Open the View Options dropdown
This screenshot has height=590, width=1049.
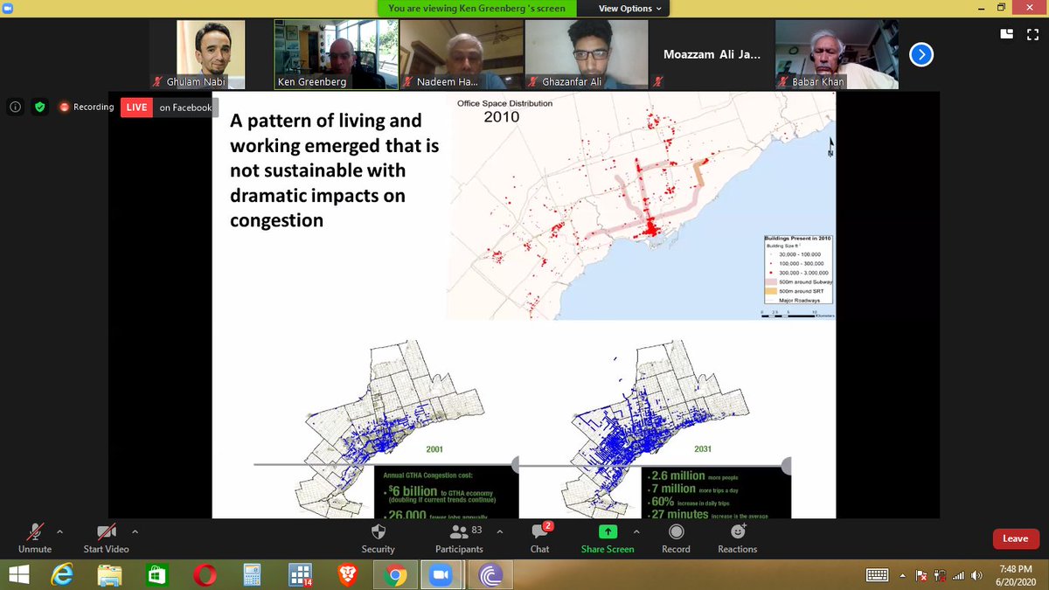[630, 9]
